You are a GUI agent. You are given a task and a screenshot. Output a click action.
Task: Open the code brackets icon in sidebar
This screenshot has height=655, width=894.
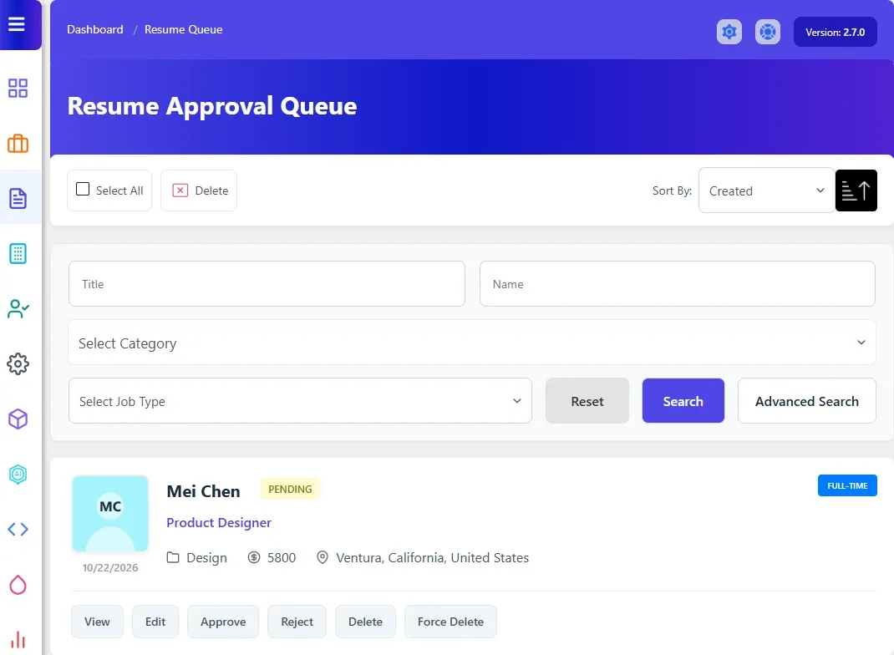18,529
